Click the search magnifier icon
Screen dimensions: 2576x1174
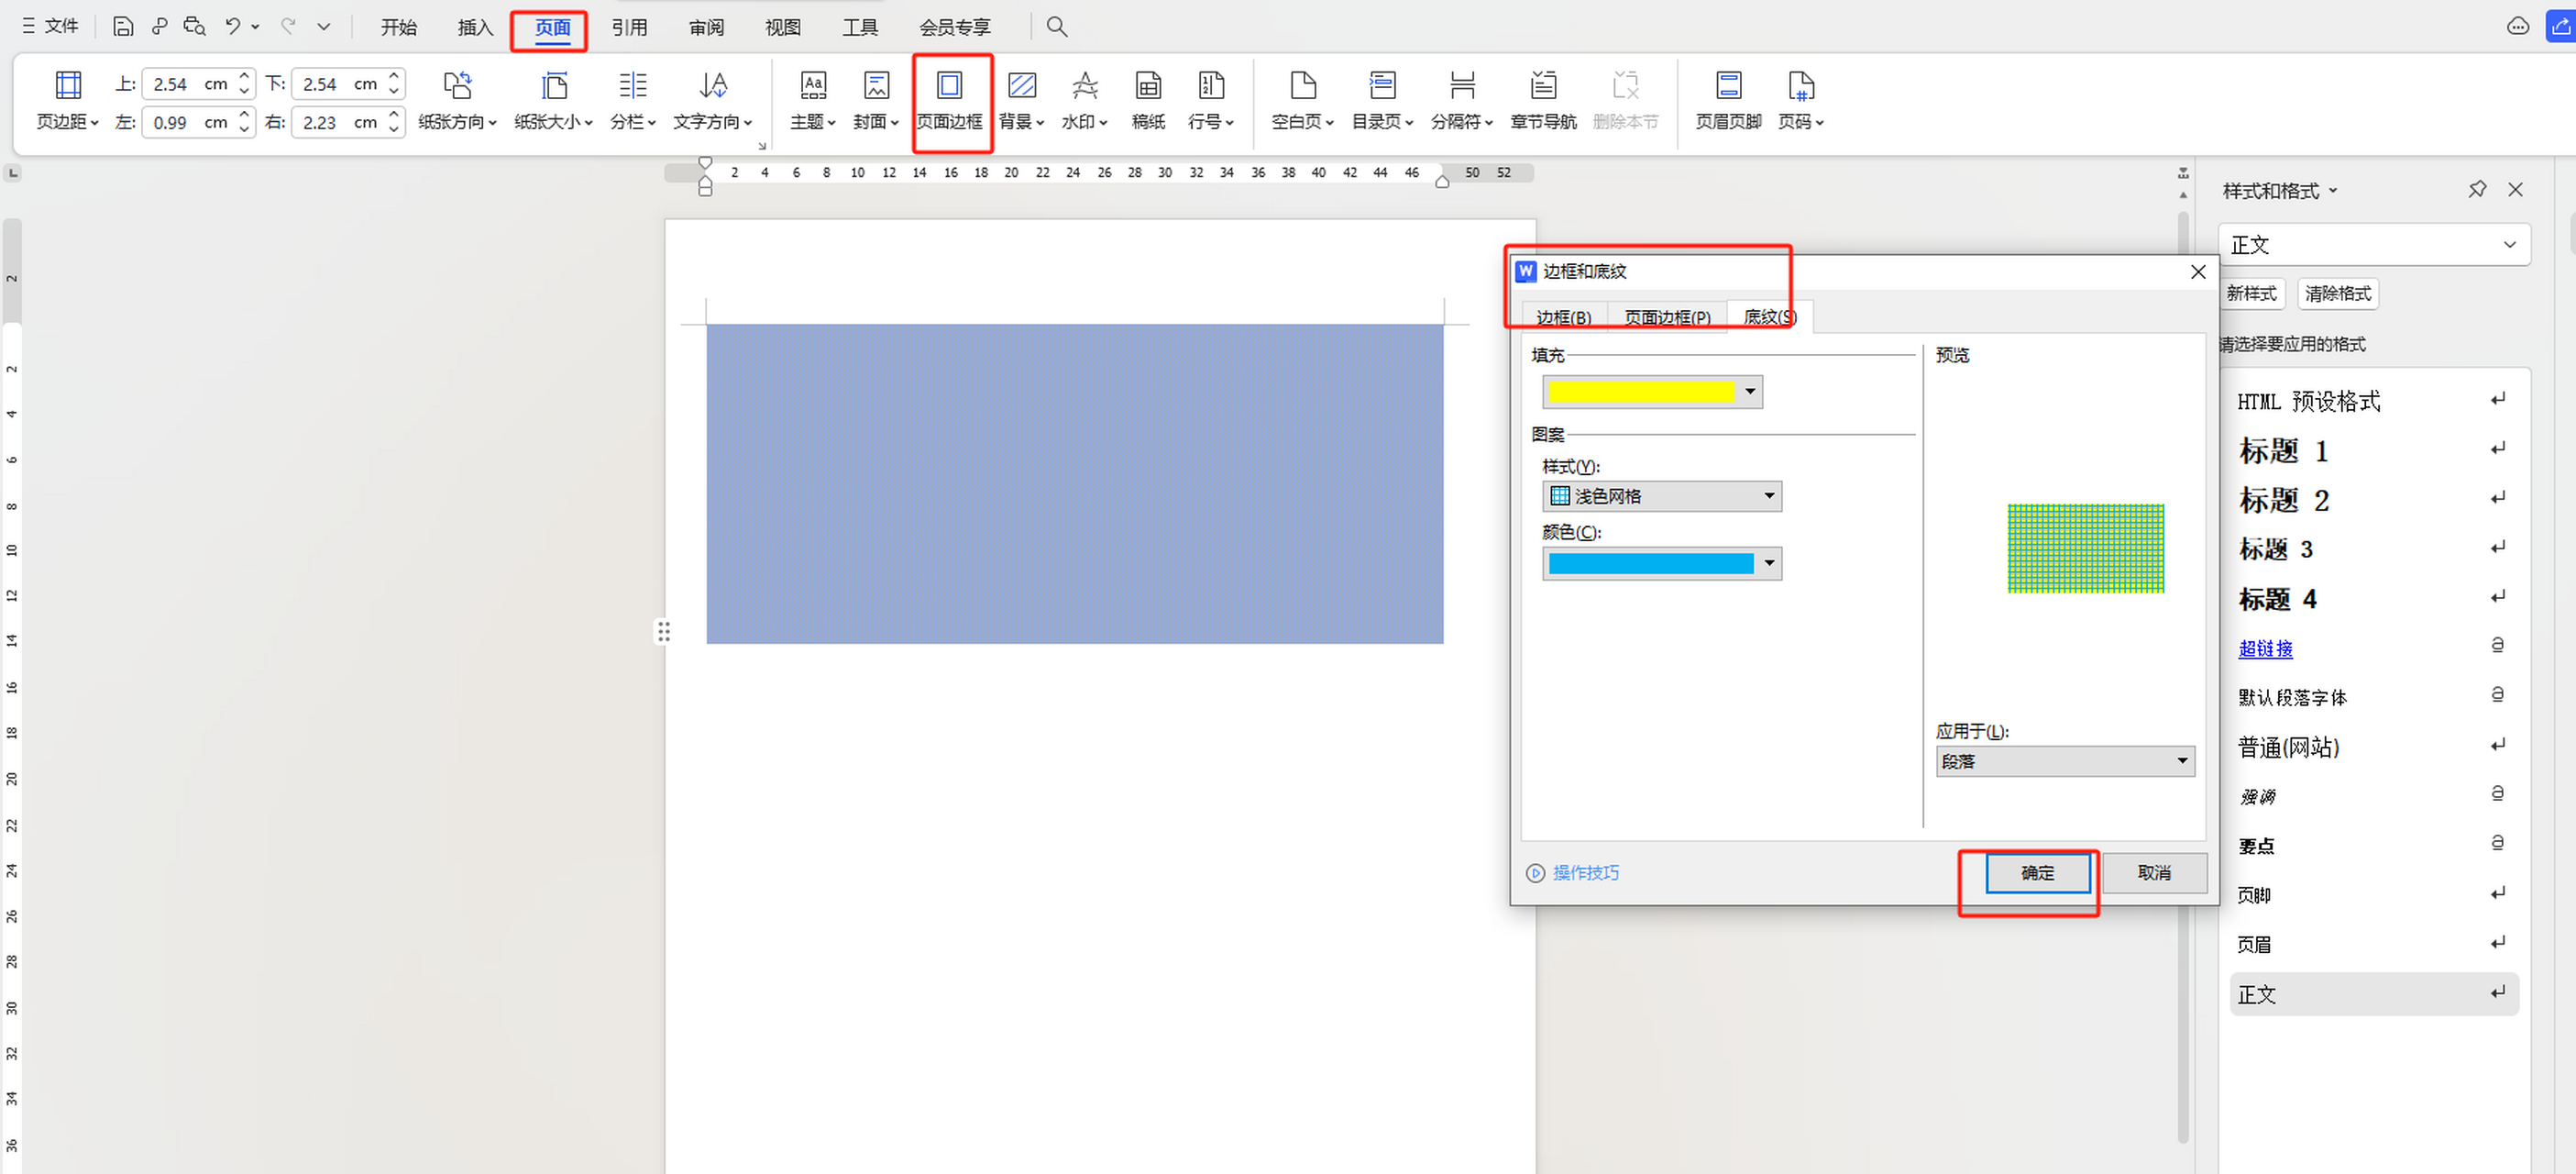click(x=1056, y=27)
